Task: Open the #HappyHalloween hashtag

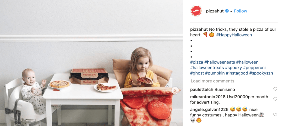Action: point(234,35)
